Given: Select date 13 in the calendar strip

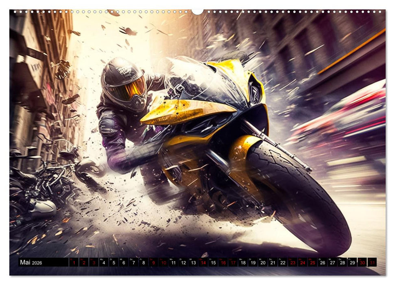Looking at the screenshot, I should coord(193,263).
